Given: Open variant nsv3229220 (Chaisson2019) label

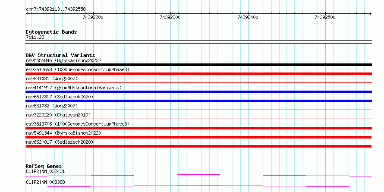Looking at the screenshot, I should pyautogui.click(x=58, y=115).
